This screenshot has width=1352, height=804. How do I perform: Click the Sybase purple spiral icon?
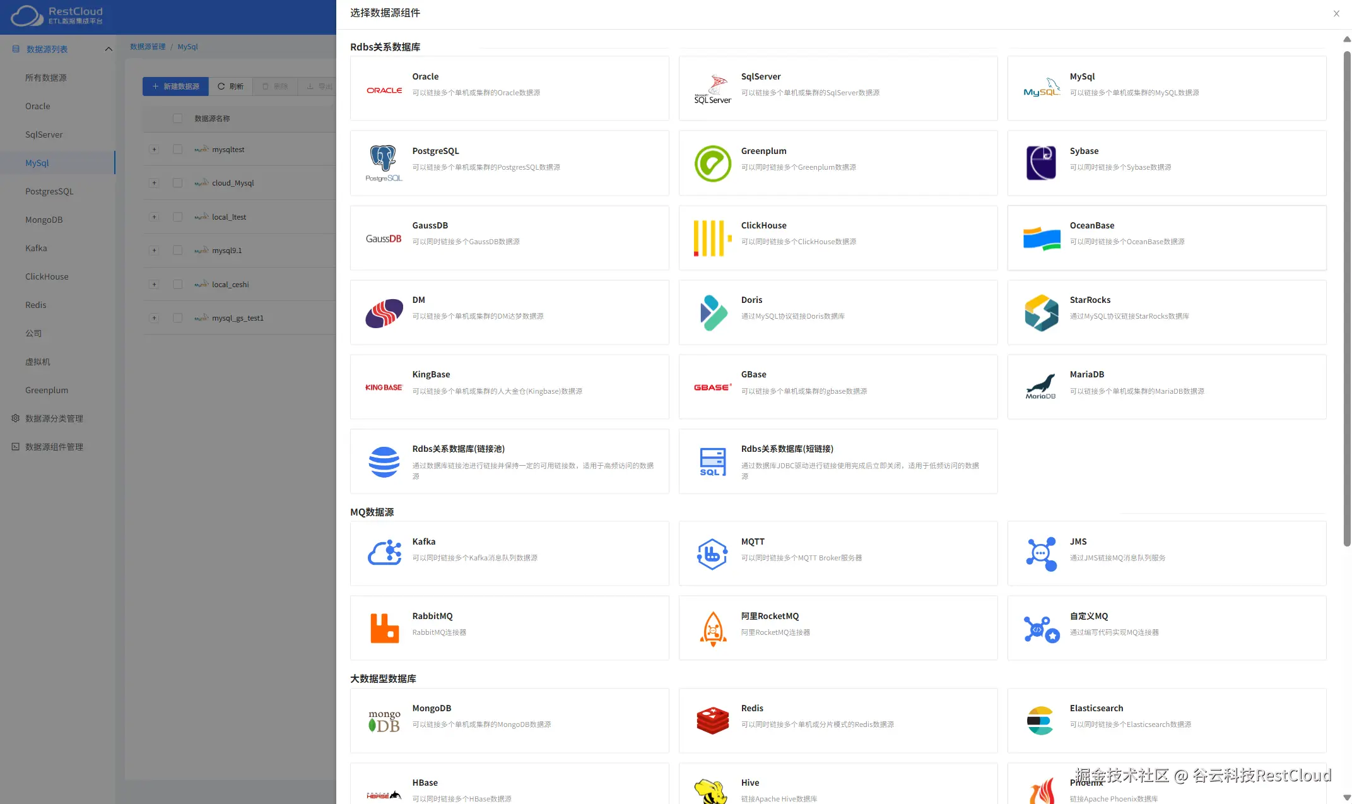(1042, 163)
